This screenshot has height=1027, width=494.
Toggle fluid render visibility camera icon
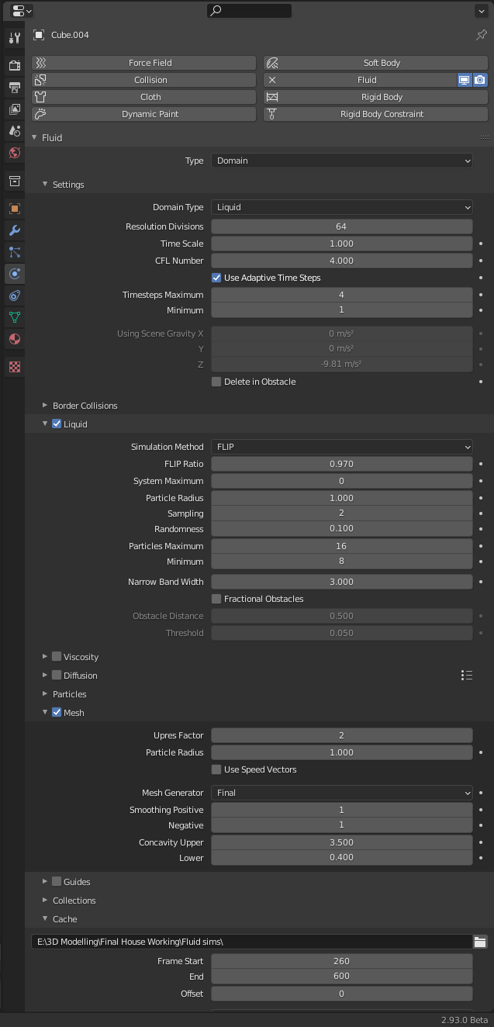click(x=480, y=80)
